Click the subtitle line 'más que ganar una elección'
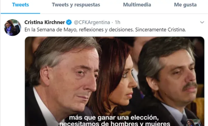 click(114, 117)
